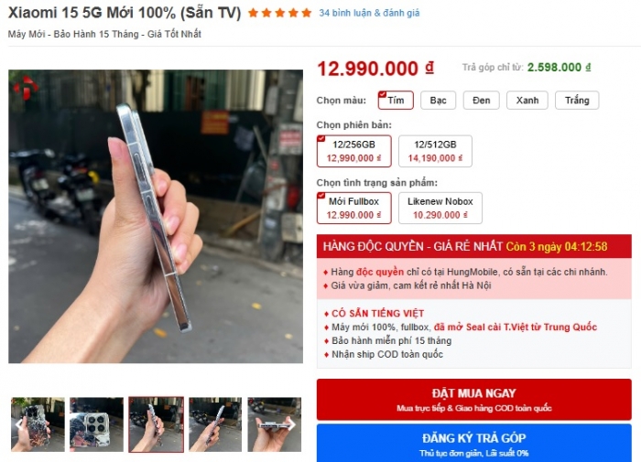Choose the Đen color variant

(x=481, y=101)
